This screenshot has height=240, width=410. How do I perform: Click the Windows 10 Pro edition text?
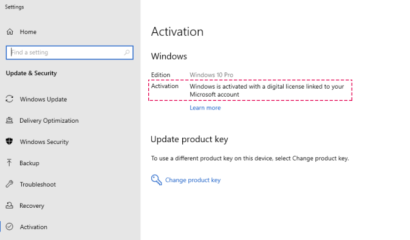point(211,75)
